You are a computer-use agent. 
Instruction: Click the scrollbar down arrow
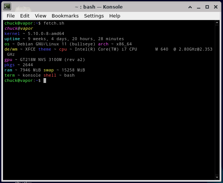tap(217, 177)
